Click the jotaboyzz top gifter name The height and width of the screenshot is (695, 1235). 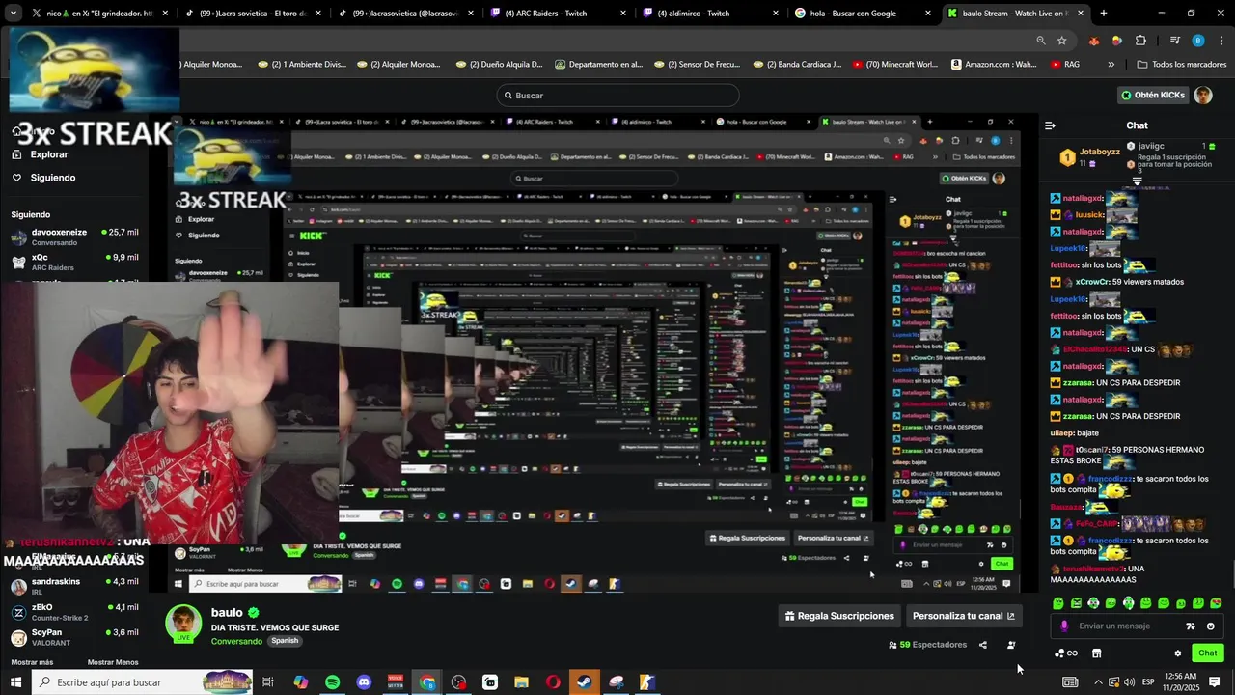point(1100,152)
